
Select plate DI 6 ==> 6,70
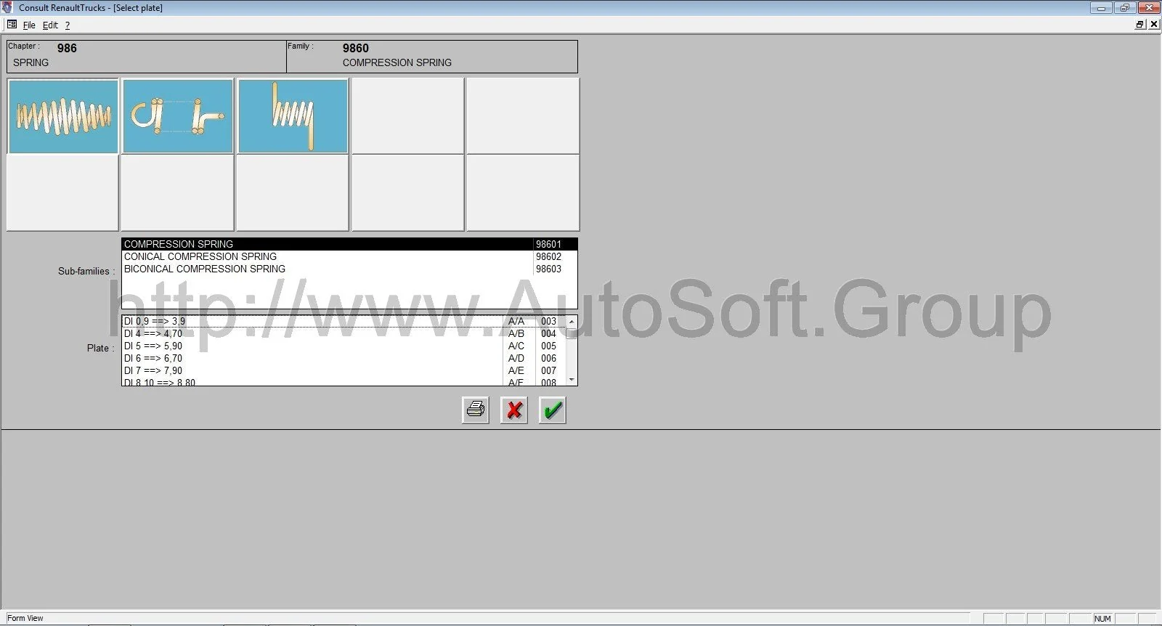point(344,358)
